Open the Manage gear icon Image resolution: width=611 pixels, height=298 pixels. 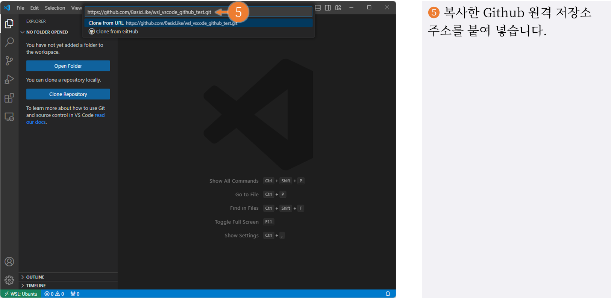(9, 280)
